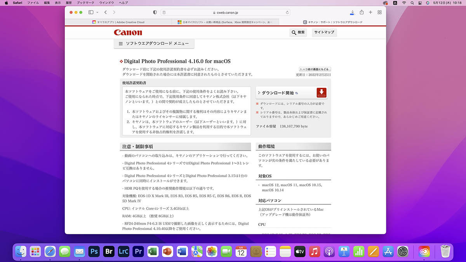The width and height of the screenshot is (466, 262).
Task: Open Excel from the Dock
Action: pyautogui.click(x=153, y=252)
